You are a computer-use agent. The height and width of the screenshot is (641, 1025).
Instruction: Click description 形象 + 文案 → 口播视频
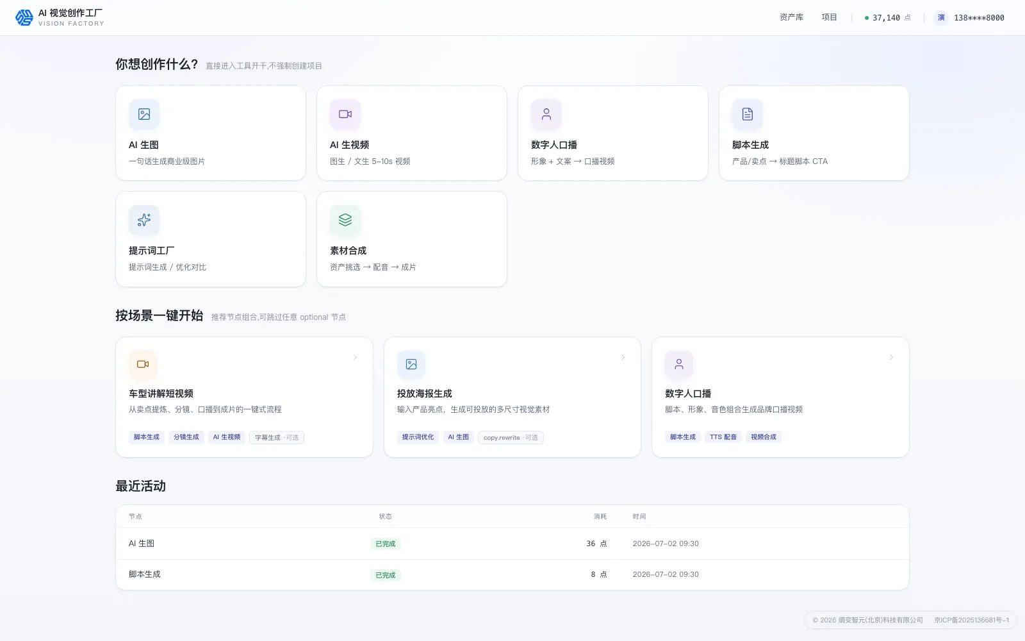pyautogui.click(x=573, y=162)
